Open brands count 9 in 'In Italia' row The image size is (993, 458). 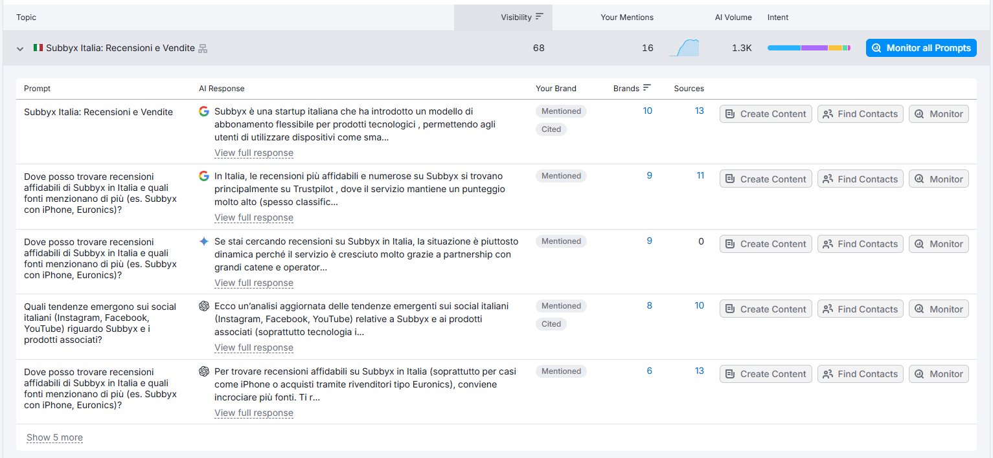[650, 176]
